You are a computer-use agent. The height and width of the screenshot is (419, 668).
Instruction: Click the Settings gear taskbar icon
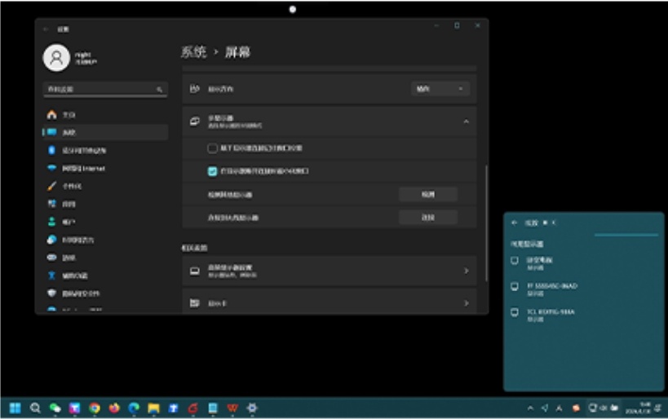[252, 408]
